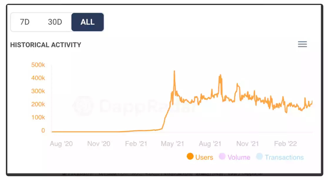
Task: Click the purple Volume legend dot
Action: point(222,157)
